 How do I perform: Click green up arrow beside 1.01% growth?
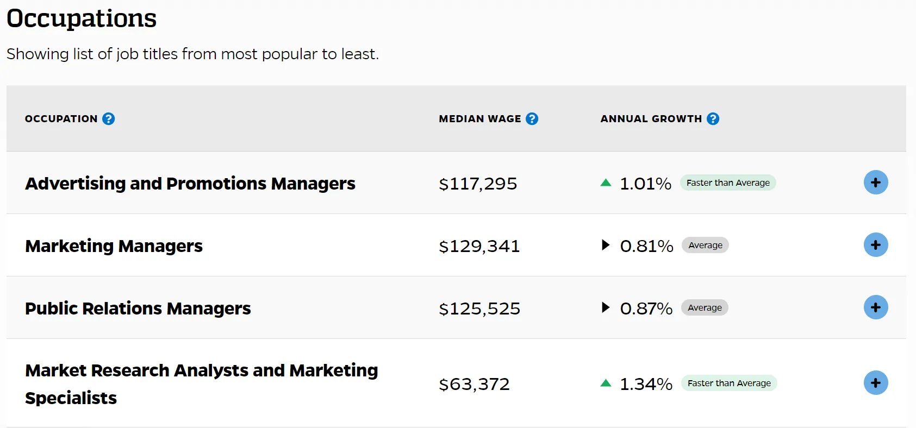pyautogui.click(x=606, y=183)
